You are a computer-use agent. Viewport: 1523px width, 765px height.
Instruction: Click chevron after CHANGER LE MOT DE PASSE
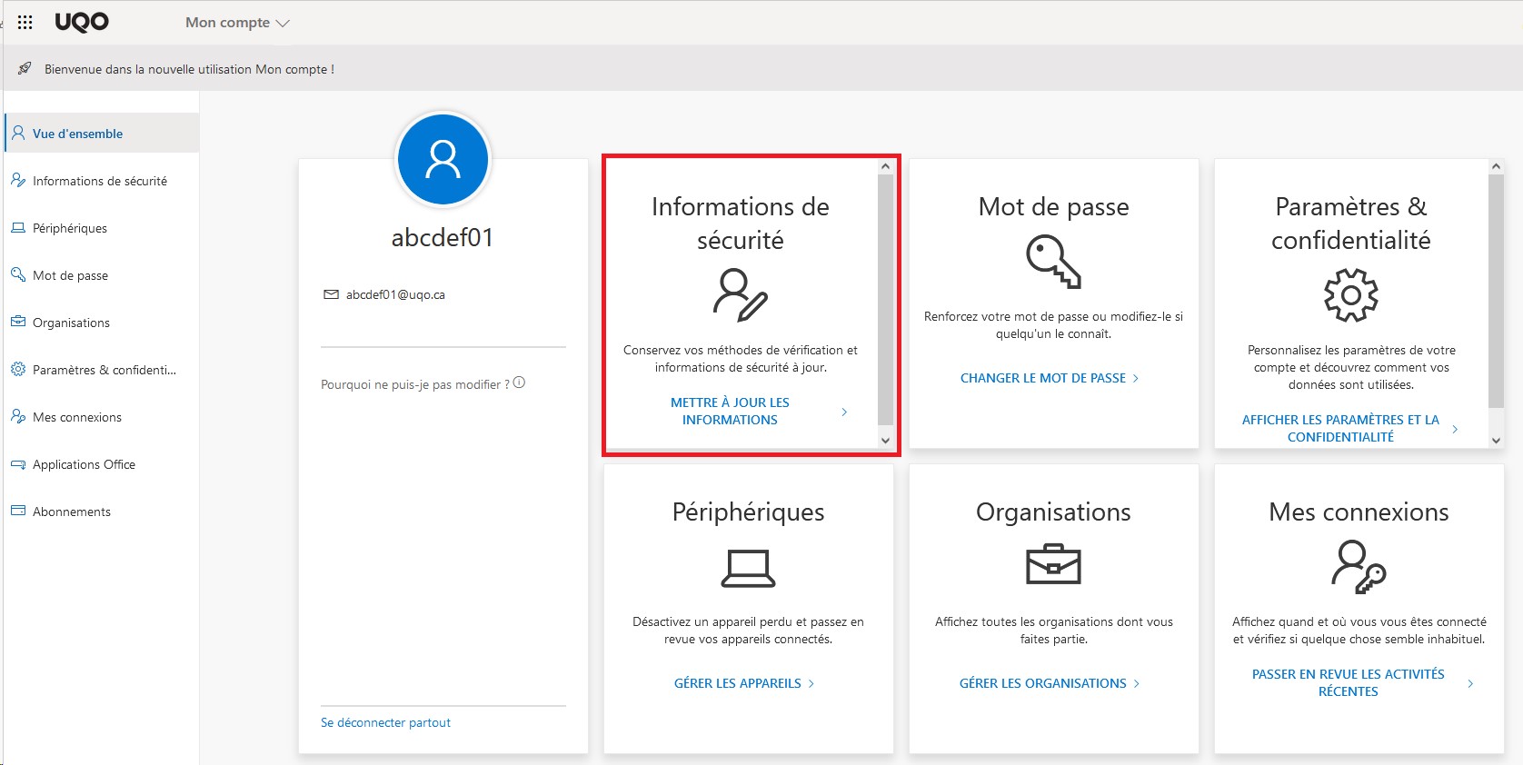coord(1136,378)
